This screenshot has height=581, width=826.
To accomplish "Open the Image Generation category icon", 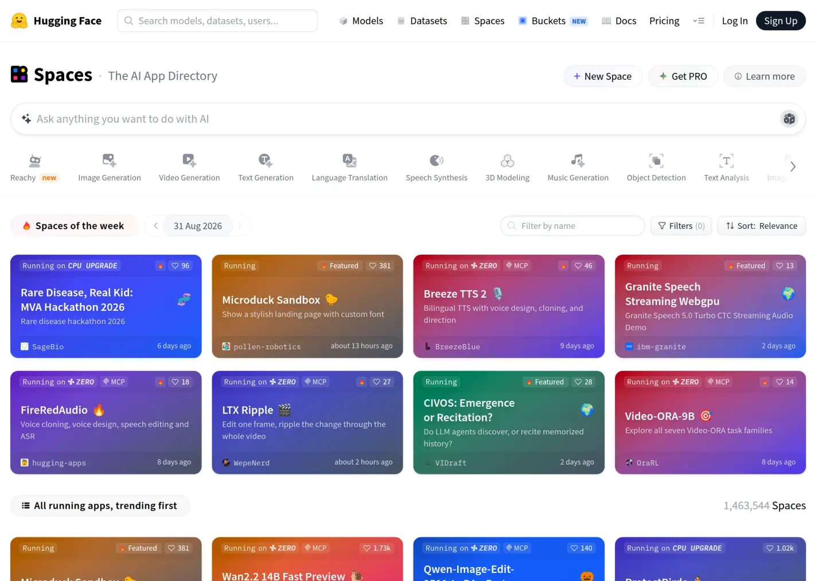I will pos(110,160).
